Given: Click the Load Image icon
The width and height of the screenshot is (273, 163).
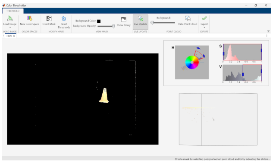Looking at the screenshot, I should tap(10, 19).
